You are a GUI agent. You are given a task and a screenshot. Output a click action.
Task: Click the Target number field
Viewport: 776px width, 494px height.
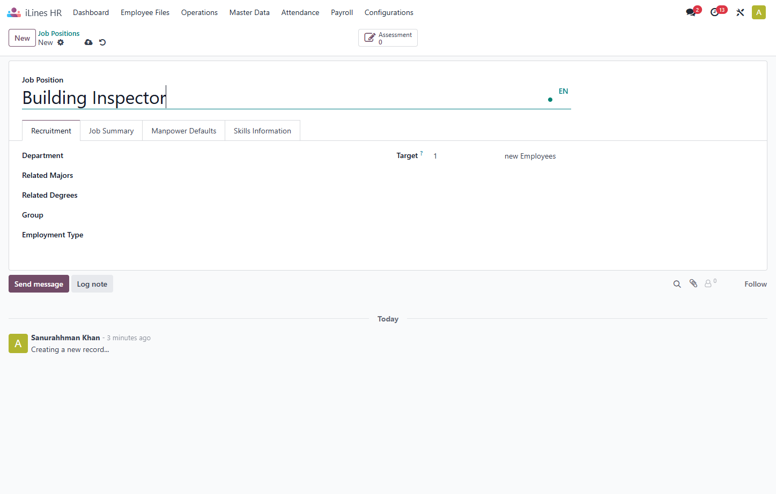point(465,156)
